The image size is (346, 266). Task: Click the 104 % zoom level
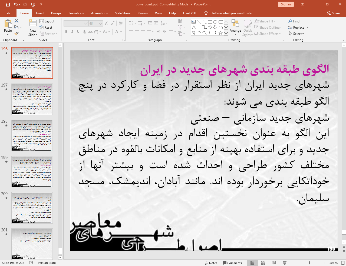click(x=333, y=263)
